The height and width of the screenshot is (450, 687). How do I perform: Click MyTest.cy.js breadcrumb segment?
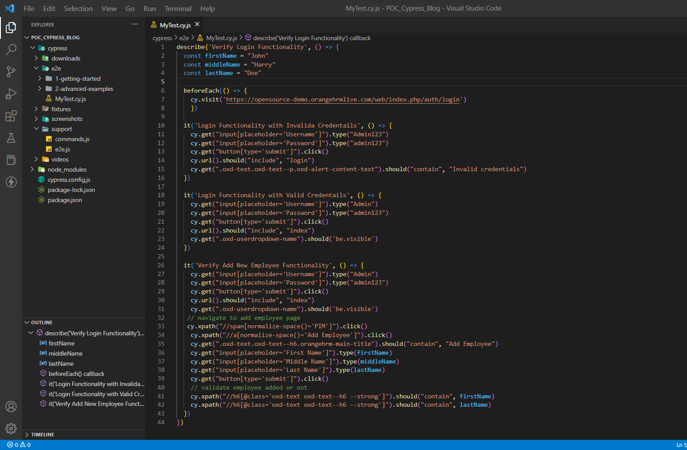221,38
